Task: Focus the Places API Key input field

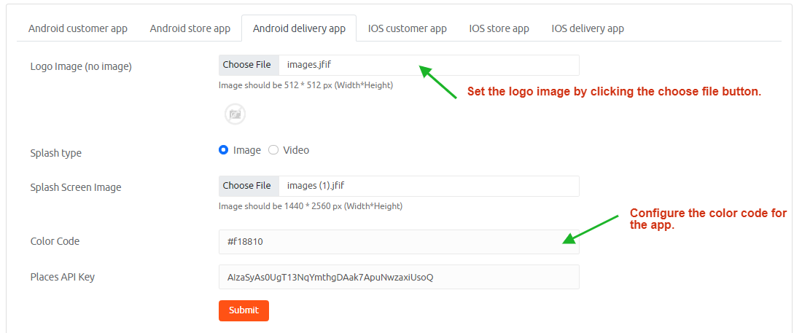Action: click(398, 277)
